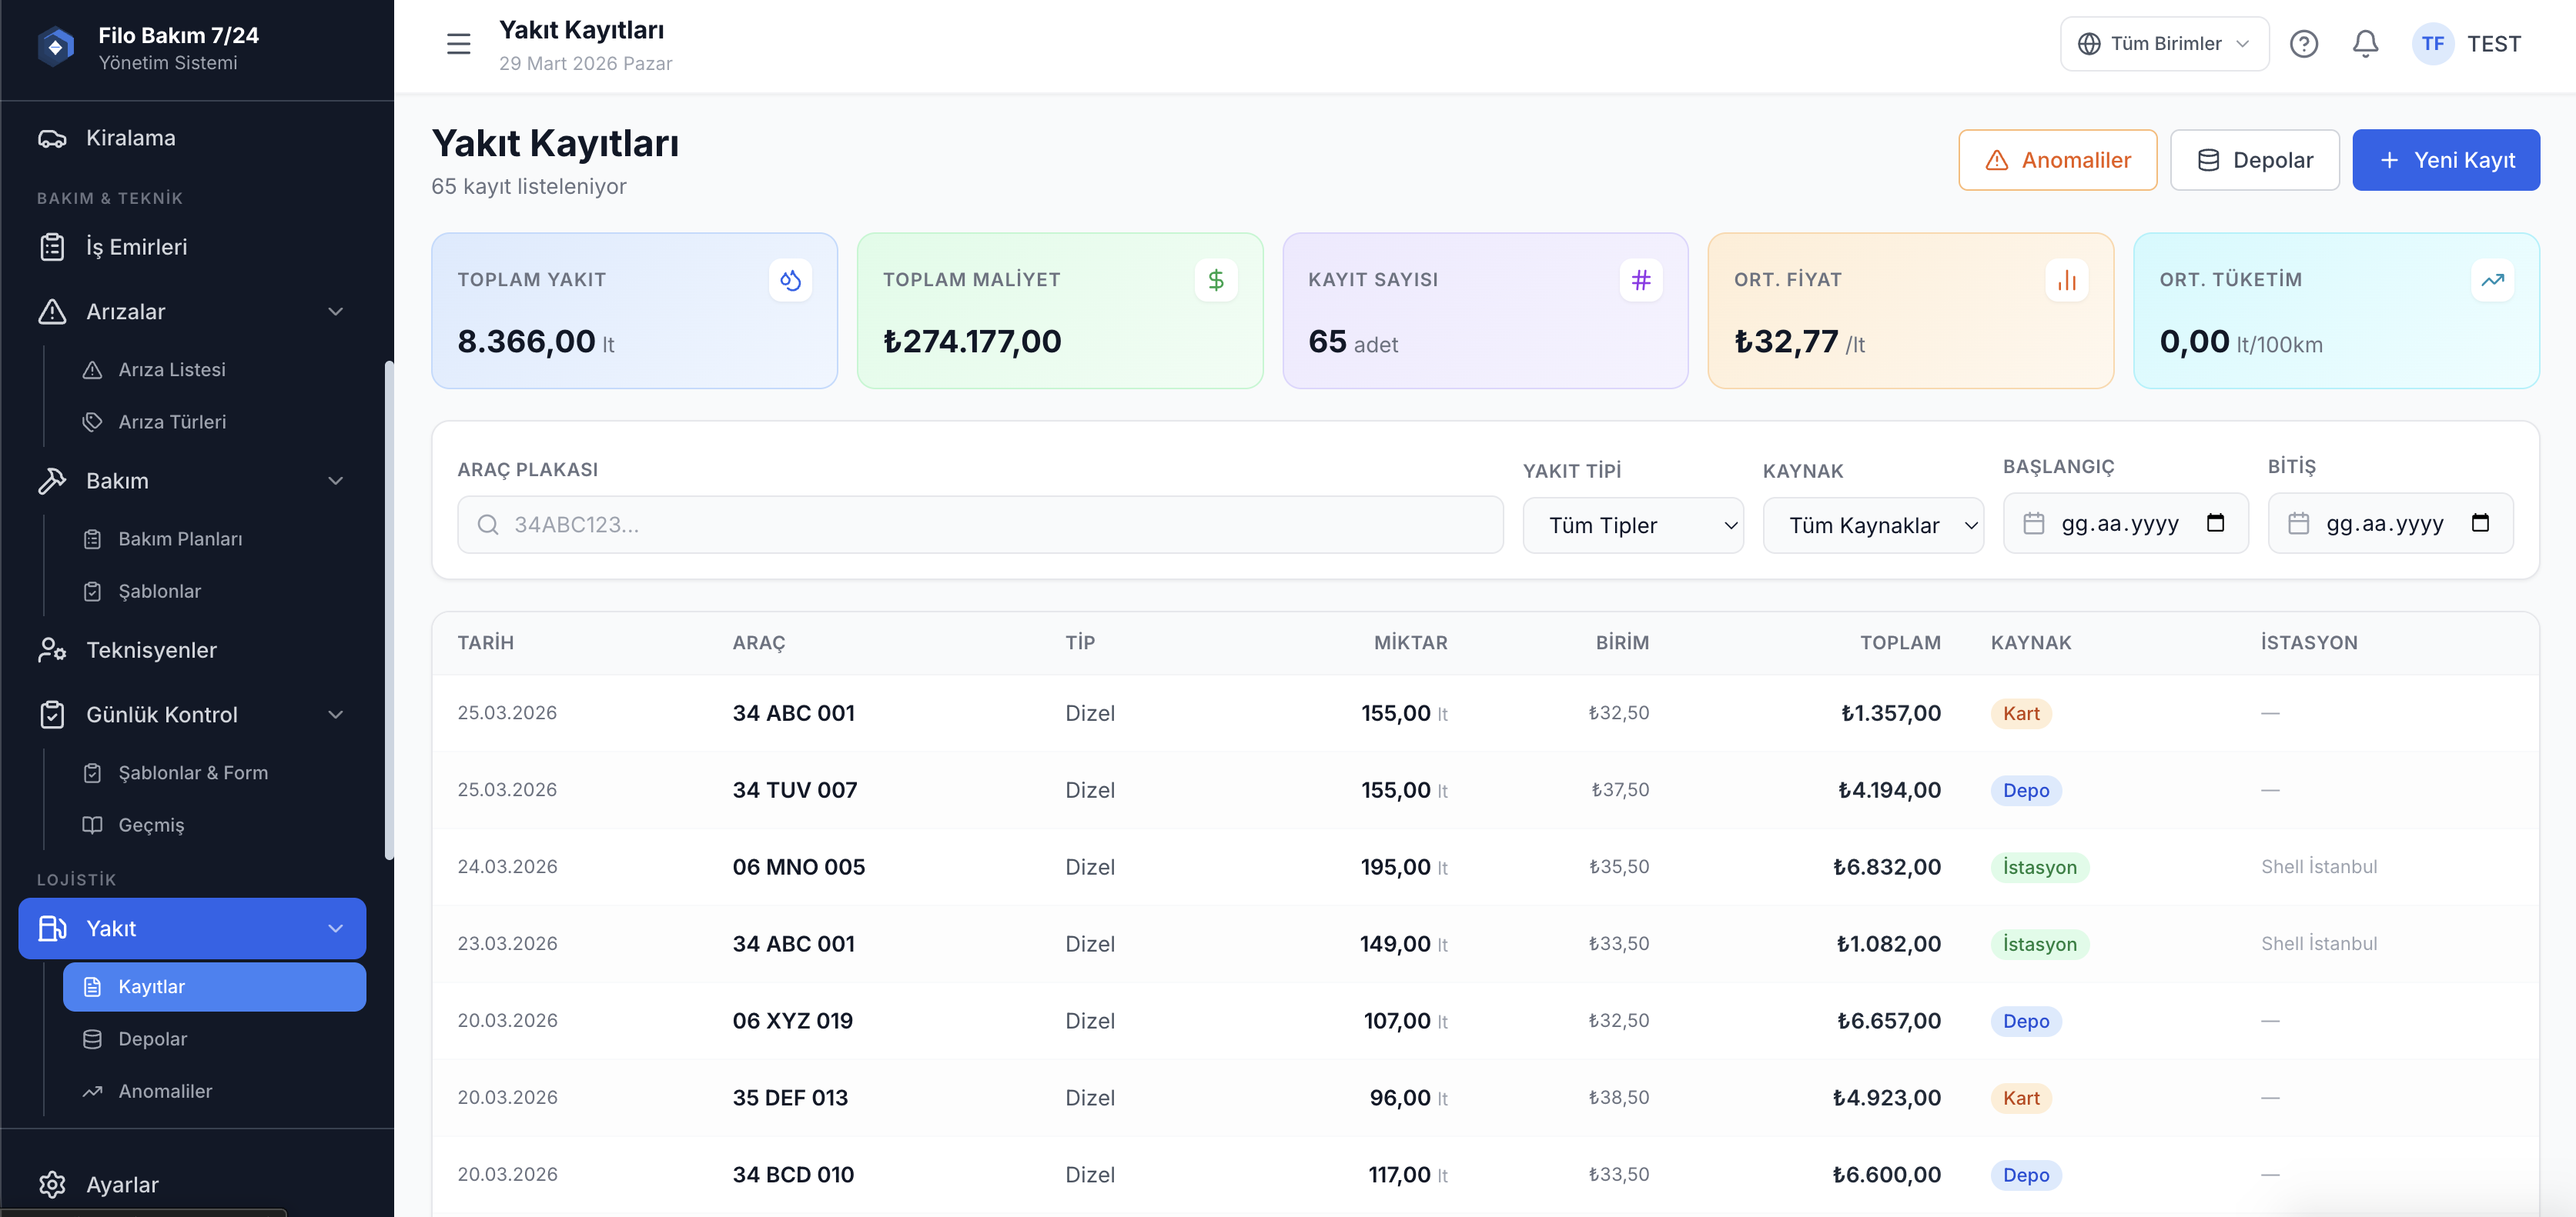Click the dollar icon on Toplam Maliyet card
Image resolution: width=2576 pixels, height=1217 pixels.
point(1215,280)
